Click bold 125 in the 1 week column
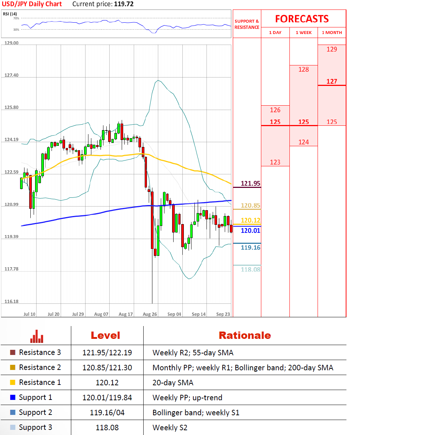The height and width of the screenshot is (435, 421). (x=304, y=122)
